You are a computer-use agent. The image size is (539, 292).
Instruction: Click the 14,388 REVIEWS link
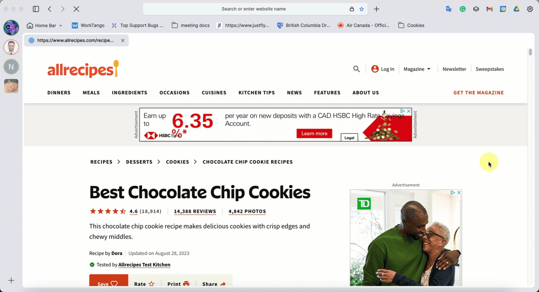point(195,211)
